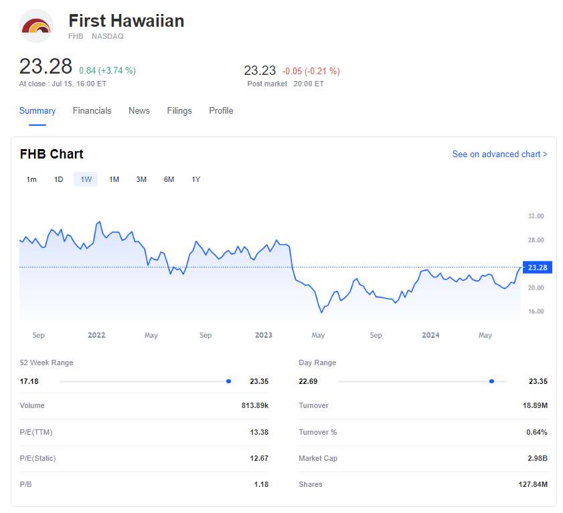Choose the 6M chart interval
563x513 pixels.
coord(169,179)
